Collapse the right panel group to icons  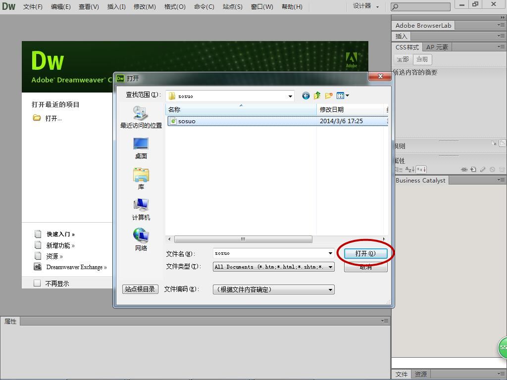(x=503, y=17)
